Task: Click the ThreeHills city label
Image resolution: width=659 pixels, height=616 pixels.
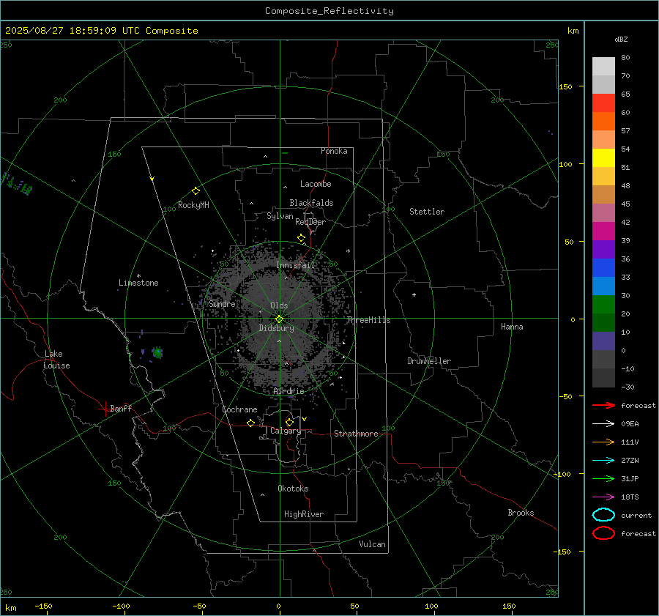Action: (x=368, y=320)
